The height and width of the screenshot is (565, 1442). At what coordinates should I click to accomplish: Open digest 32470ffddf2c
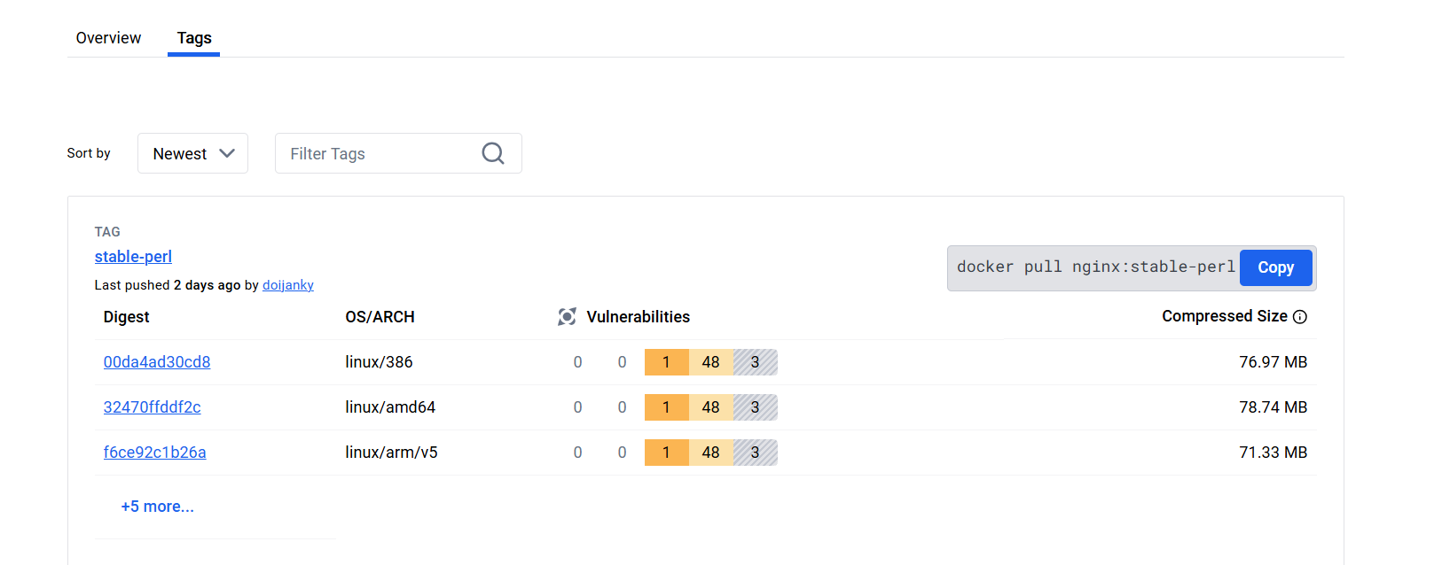[153, 407]
